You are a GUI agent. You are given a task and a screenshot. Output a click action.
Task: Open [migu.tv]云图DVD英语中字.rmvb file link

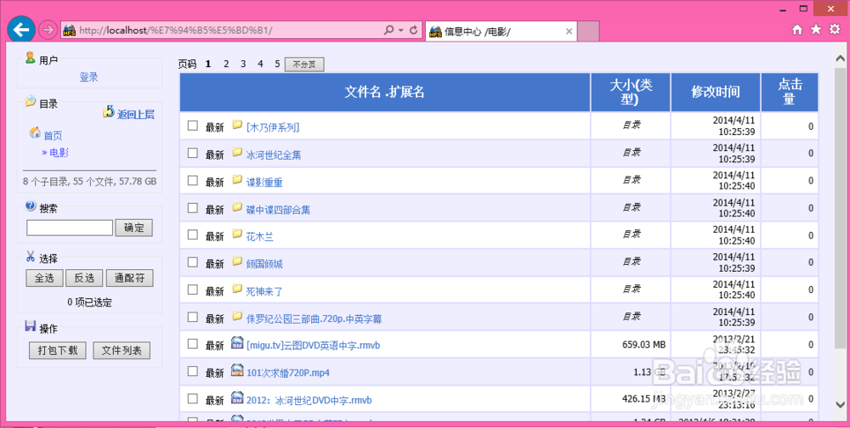(x=314, y=345)
